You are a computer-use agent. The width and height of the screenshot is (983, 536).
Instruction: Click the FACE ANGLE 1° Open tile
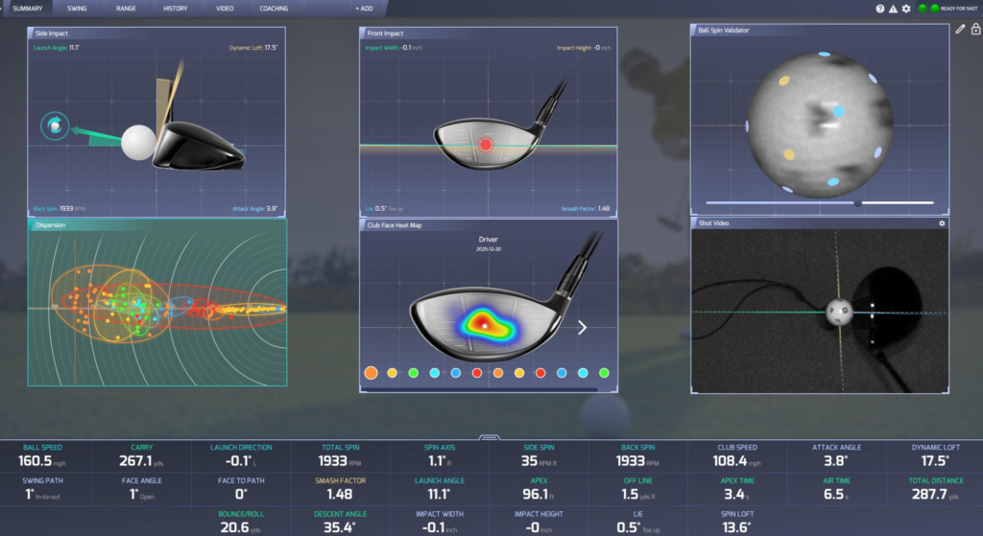142,489
